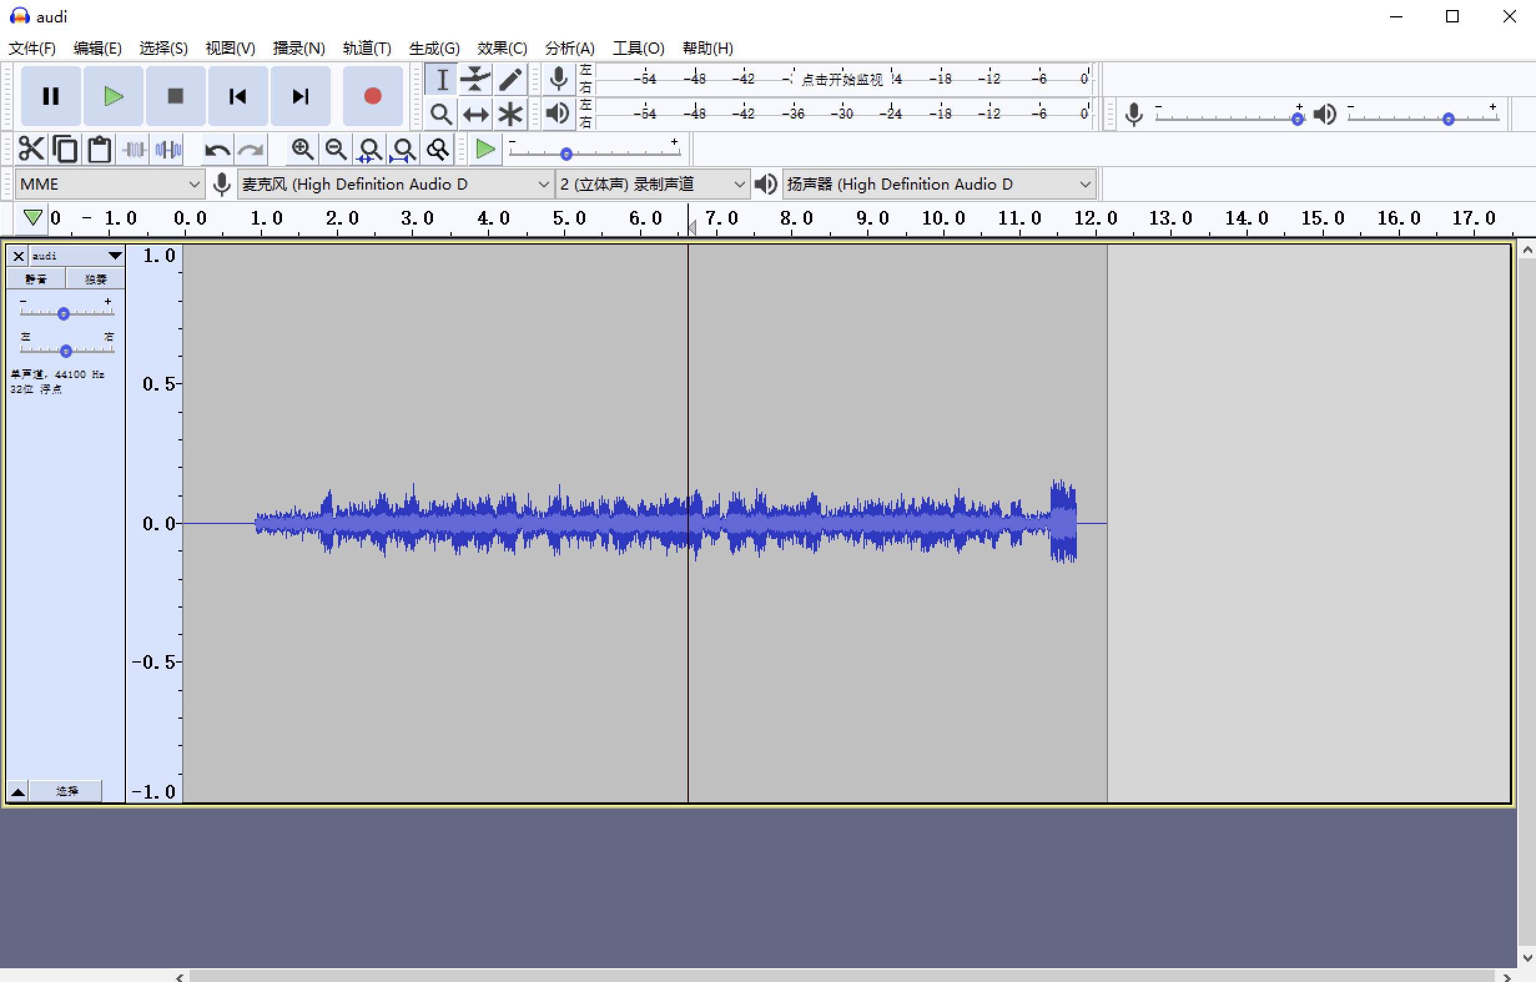Click the Undo arrow icon

pyautogui.click(x=217, y=149)
